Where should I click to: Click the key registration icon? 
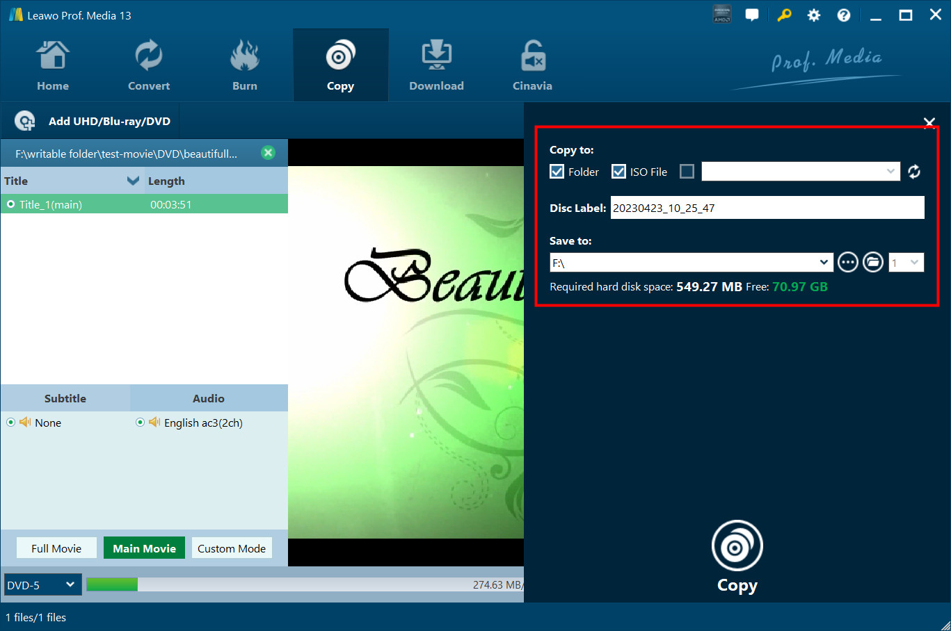pos(784,15)
